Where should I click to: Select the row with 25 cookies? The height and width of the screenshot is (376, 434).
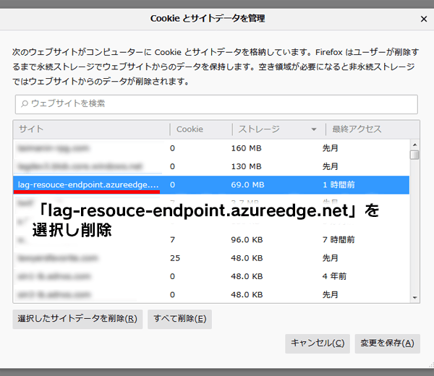[211, 258]
